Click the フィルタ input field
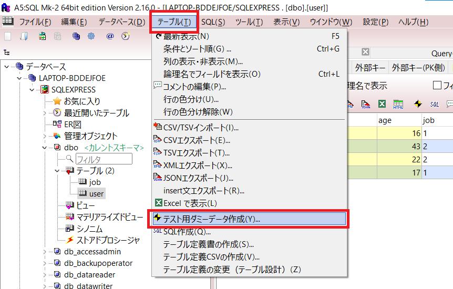This screenshot has height=289, width=453. coord(104,159)
